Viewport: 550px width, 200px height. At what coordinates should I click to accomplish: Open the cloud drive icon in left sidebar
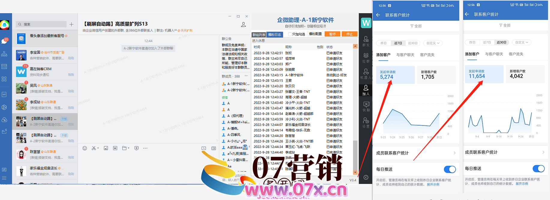(4, 120)
